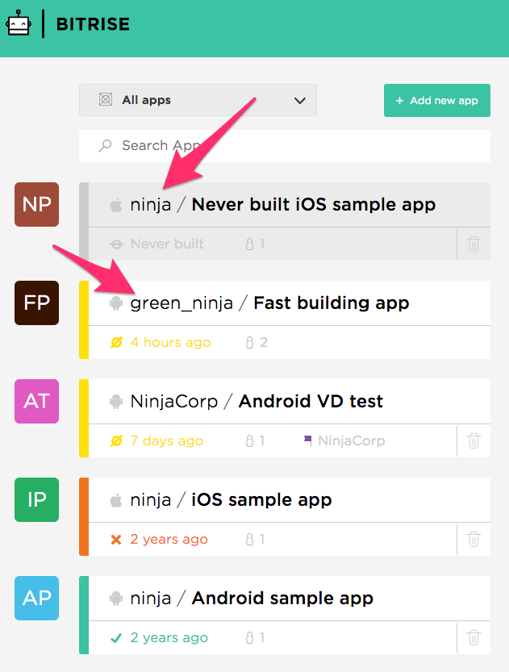The height and width of the screenshot is (672, 509).
Task: Delete the Never built iOS sample app
Action: [474, 244]
